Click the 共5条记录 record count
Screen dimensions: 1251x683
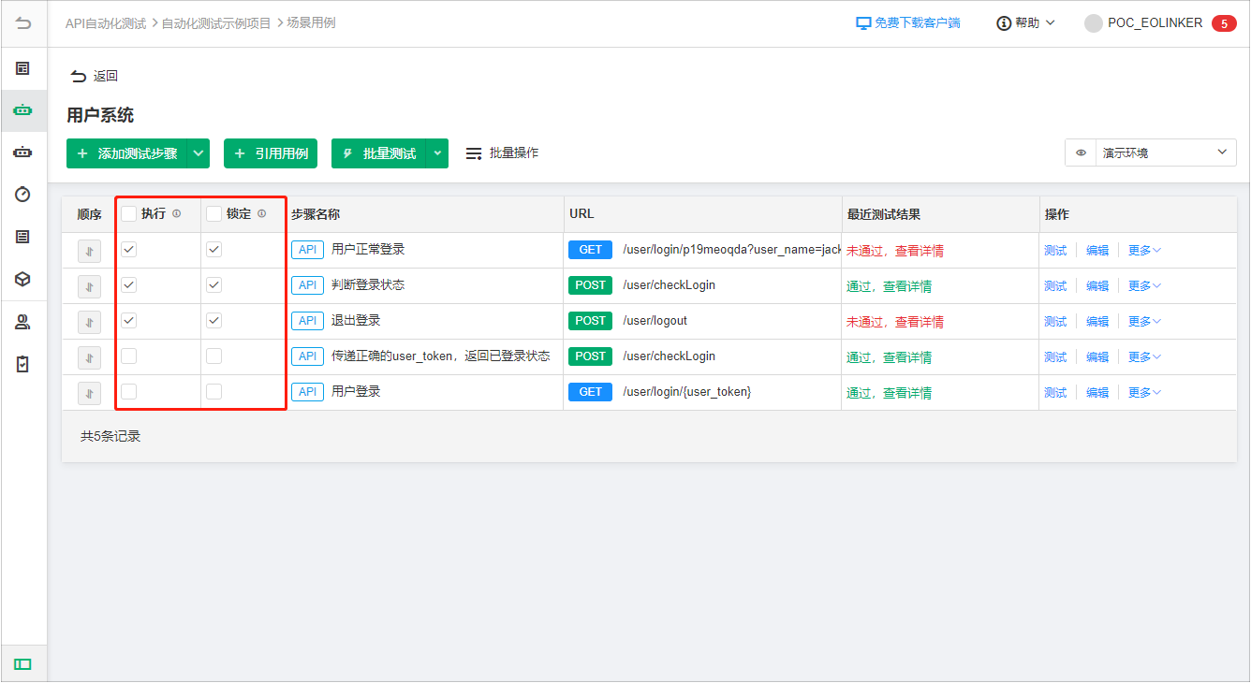pyautogui.click(x=110, y=436)
